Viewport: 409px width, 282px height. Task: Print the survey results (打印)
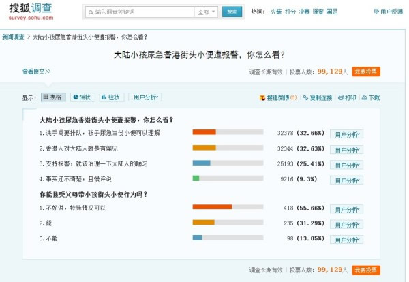coord(347,98)
